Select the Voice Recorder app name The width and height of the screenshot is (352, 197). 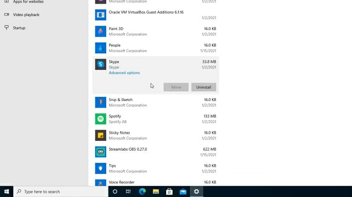click(122, 182)
